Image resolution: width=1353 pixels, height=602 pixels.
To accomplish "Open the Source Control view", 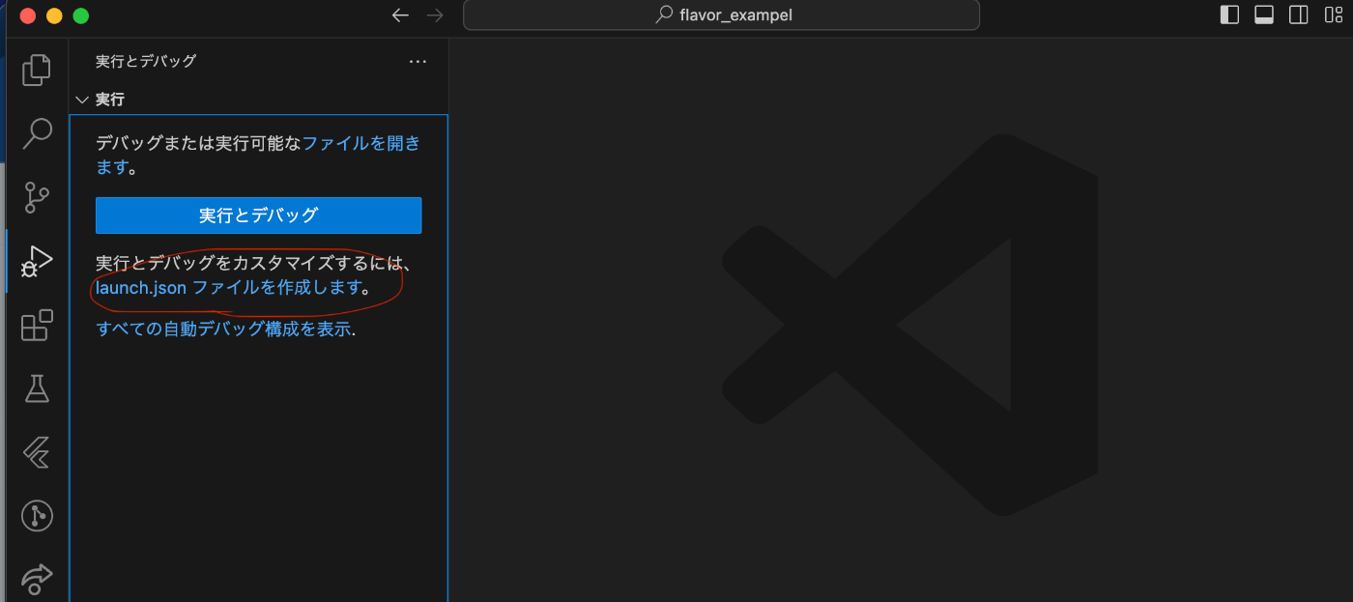I will coord(37,197).
